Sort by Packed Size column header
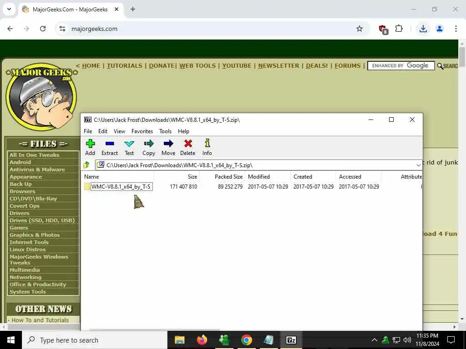466x349 pixels. [x=228, y=177]
